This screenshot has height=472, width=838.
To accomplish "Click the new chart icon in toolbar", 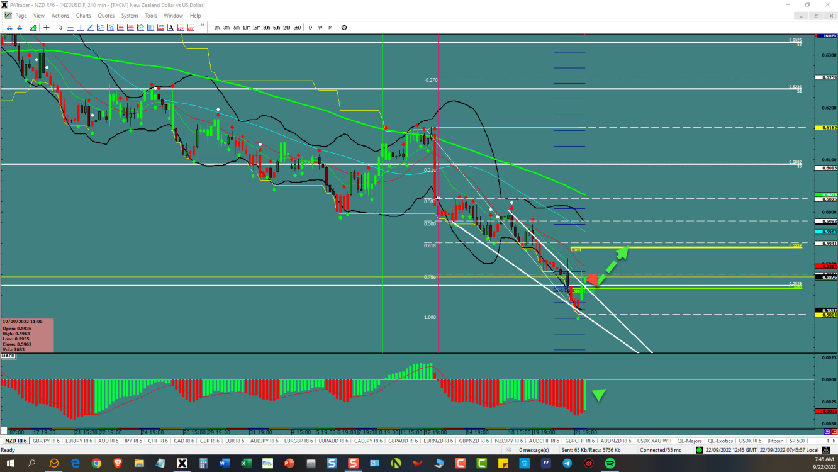I will tap(33, 27).
